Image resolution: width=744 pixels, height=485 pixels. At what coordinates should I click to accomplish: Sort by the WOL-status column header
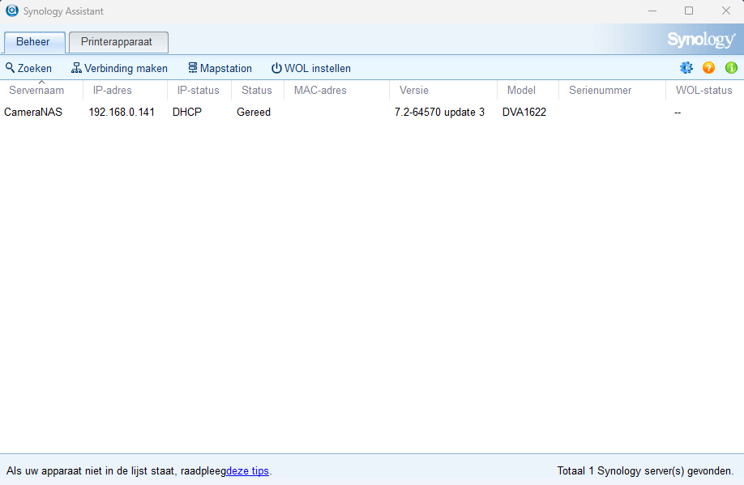click(x=704, y=90)
